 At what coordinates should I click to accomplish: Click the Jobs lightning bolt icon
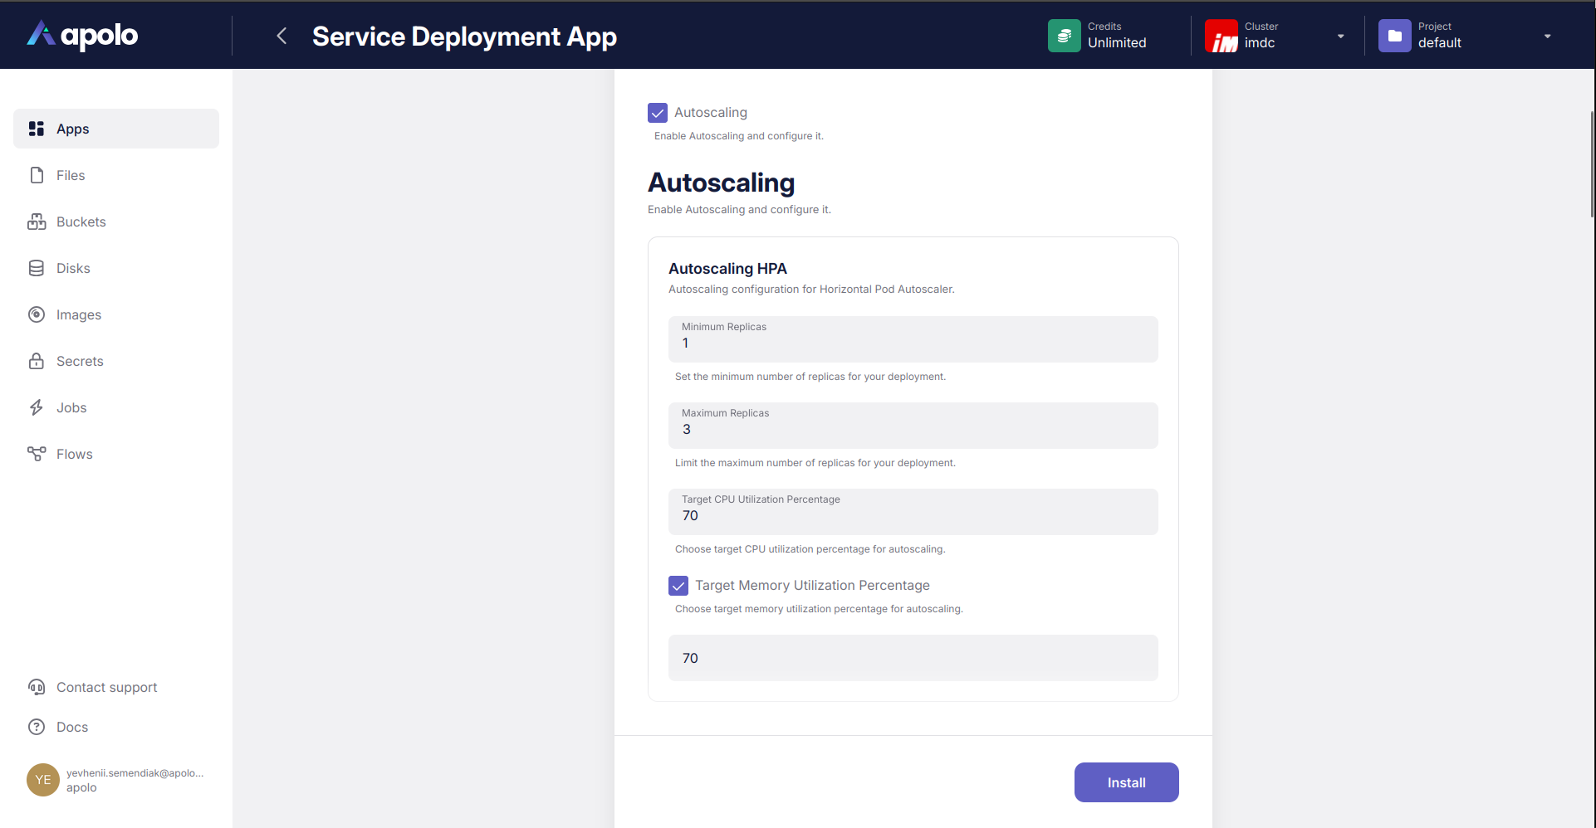coord(37,407)
